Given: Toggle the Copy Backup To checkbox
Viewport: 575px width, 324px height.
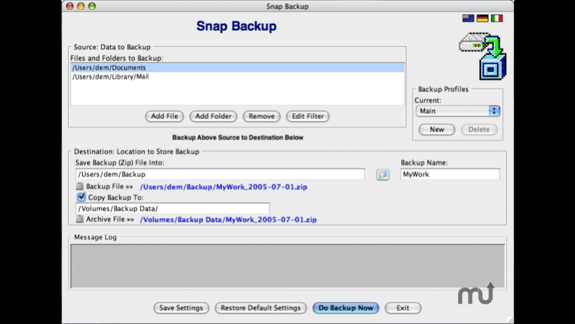Looking at the screenshot, I should pos(81,197).
